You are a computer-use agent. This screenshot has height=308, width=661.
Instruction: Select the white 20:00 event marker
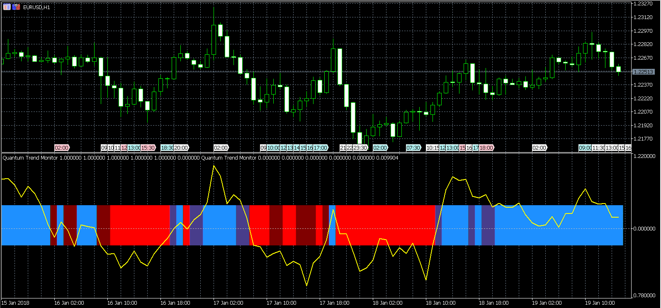point(181,148)
